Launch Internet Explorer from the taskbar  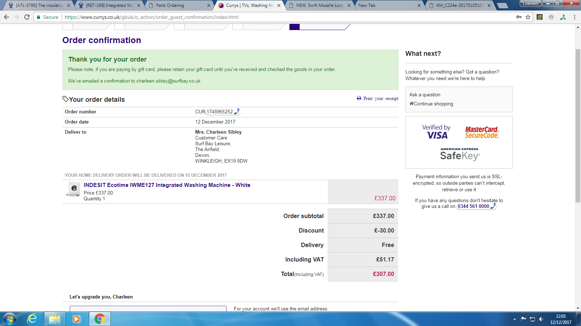click(x=32, y=319)
